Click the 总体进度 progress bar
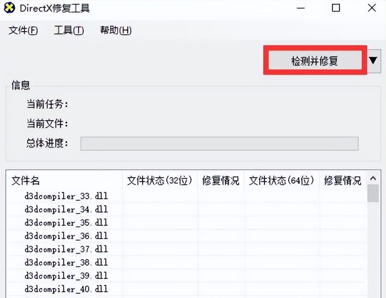Screen dimensions: 386x298 219,143
